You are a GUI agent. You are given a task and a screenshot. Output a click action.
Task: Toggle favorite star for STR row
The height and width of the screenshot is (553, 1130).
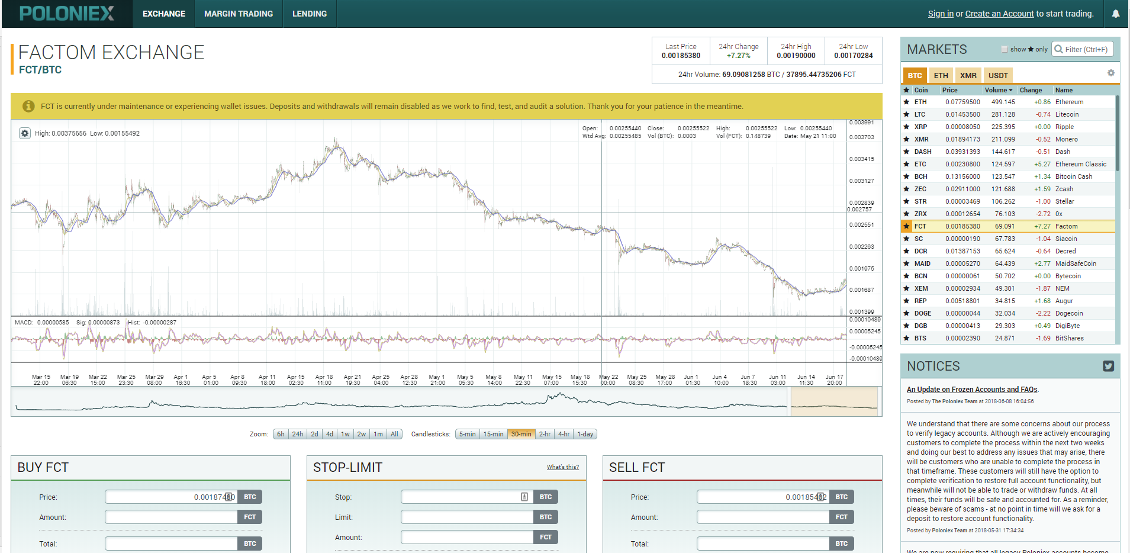pyautogui.click(x=906, y=201)
